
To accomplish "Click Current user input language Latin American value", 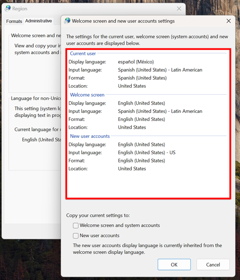I will tap(160, 70).
